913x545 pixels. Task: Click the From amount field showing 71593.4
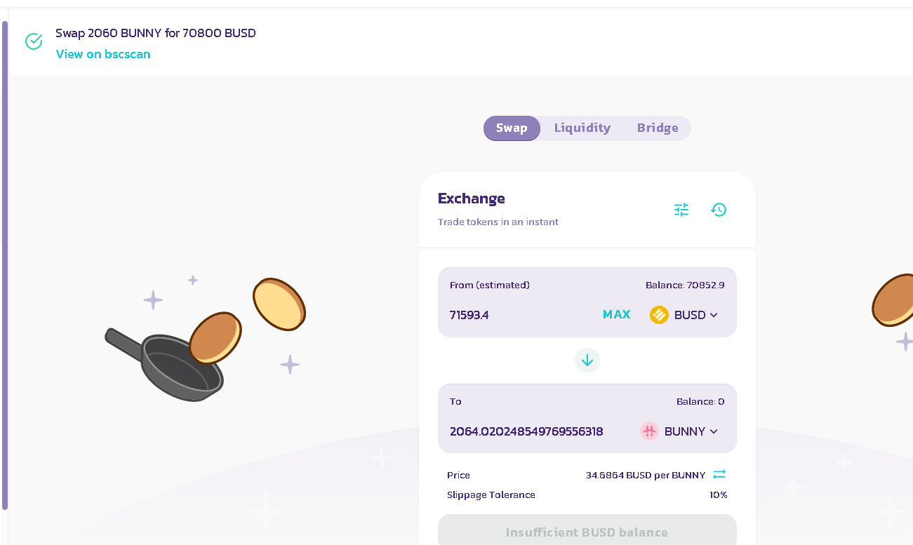pyautogui.click(x=519, y=315)
